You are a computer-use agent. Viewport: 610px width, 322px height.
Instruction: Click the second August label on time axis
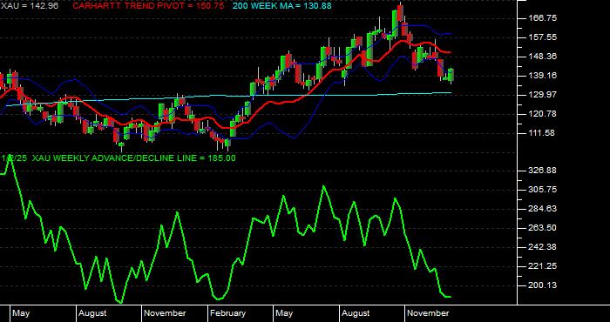pyautogui.click(x=356, y=313)
